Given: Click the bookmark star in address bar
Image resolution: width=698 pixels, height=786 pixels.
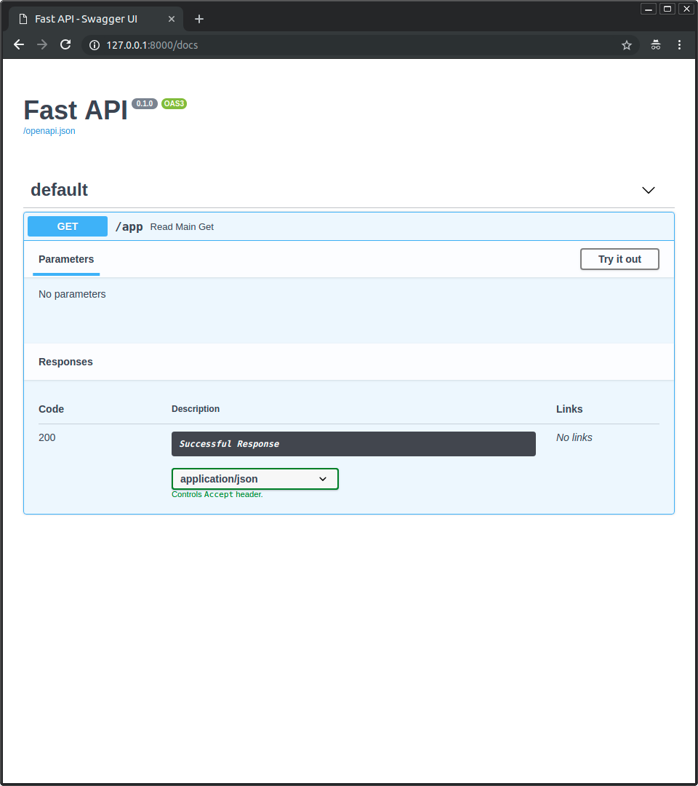Looking at the screenshot, I should [x=627, y=44].
